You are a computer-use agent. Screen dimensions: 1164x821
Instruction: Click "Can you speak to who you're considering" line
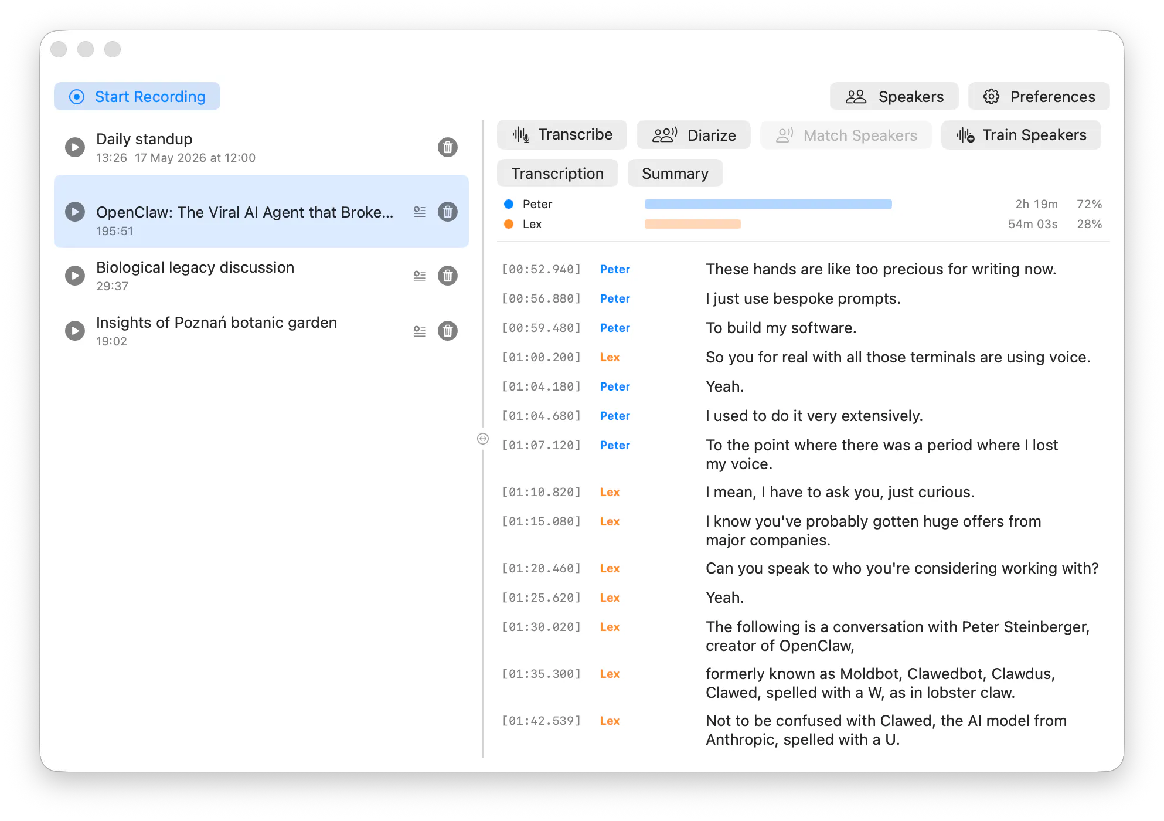902,568
